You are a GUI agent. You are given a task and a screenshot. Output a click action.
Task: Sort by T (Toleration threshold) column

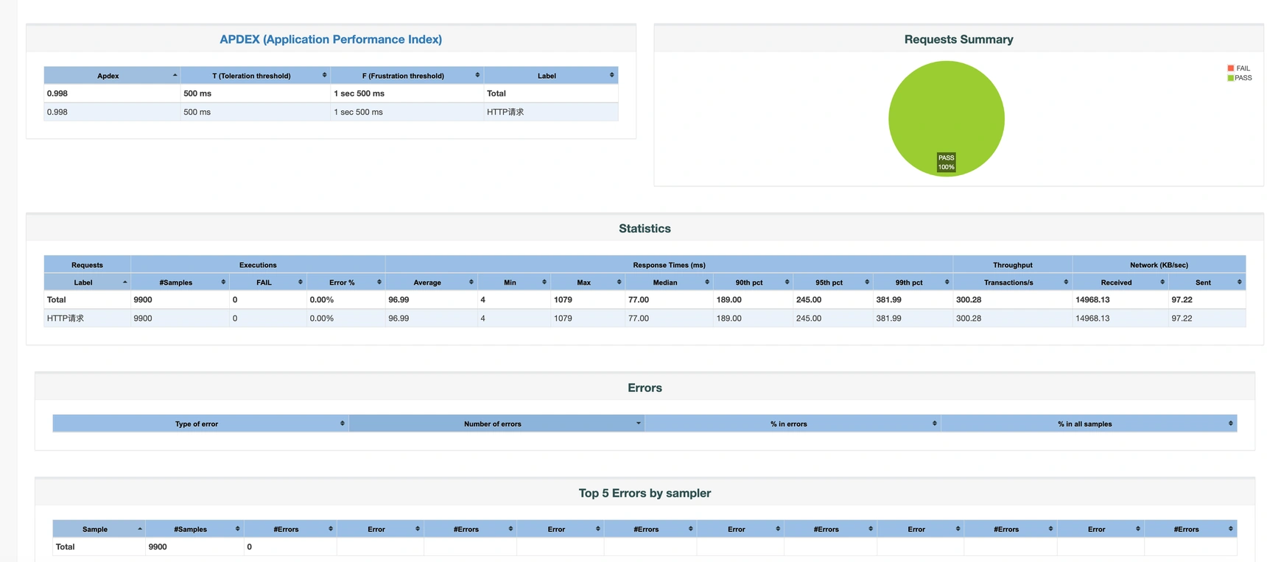pos(256,76)
